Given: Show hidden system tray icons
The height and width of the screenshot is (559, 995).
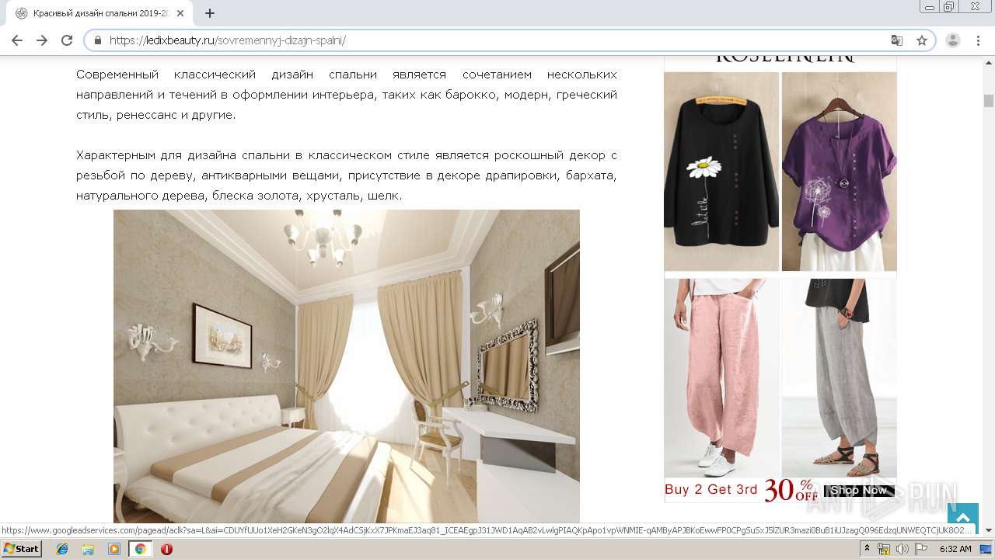Looking at the screenshot, I should pos(868,549).
